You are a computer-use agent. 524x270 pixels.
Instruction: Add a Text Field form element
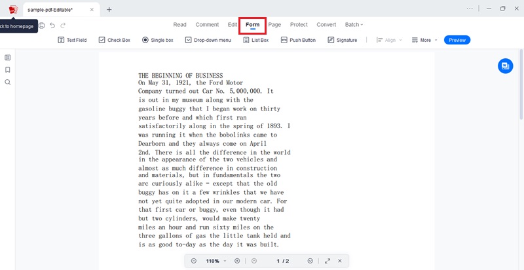tap(72, 40)
